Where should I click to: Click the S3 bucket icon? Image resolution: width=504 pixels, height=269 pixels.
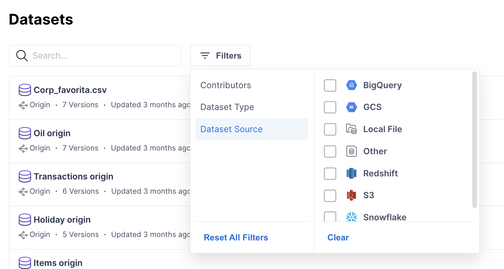click(351, 195)
